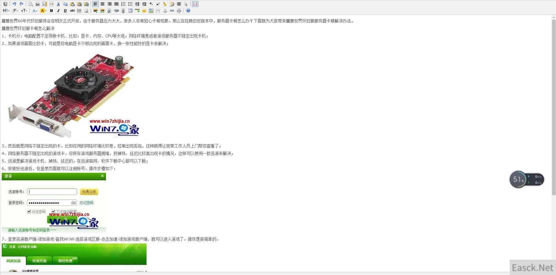
Task: Insert a bulleted list
Action: 130,4
